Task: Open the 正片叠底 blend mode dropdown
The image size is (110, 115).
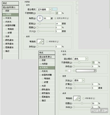Action: click(x=44, y=9)
